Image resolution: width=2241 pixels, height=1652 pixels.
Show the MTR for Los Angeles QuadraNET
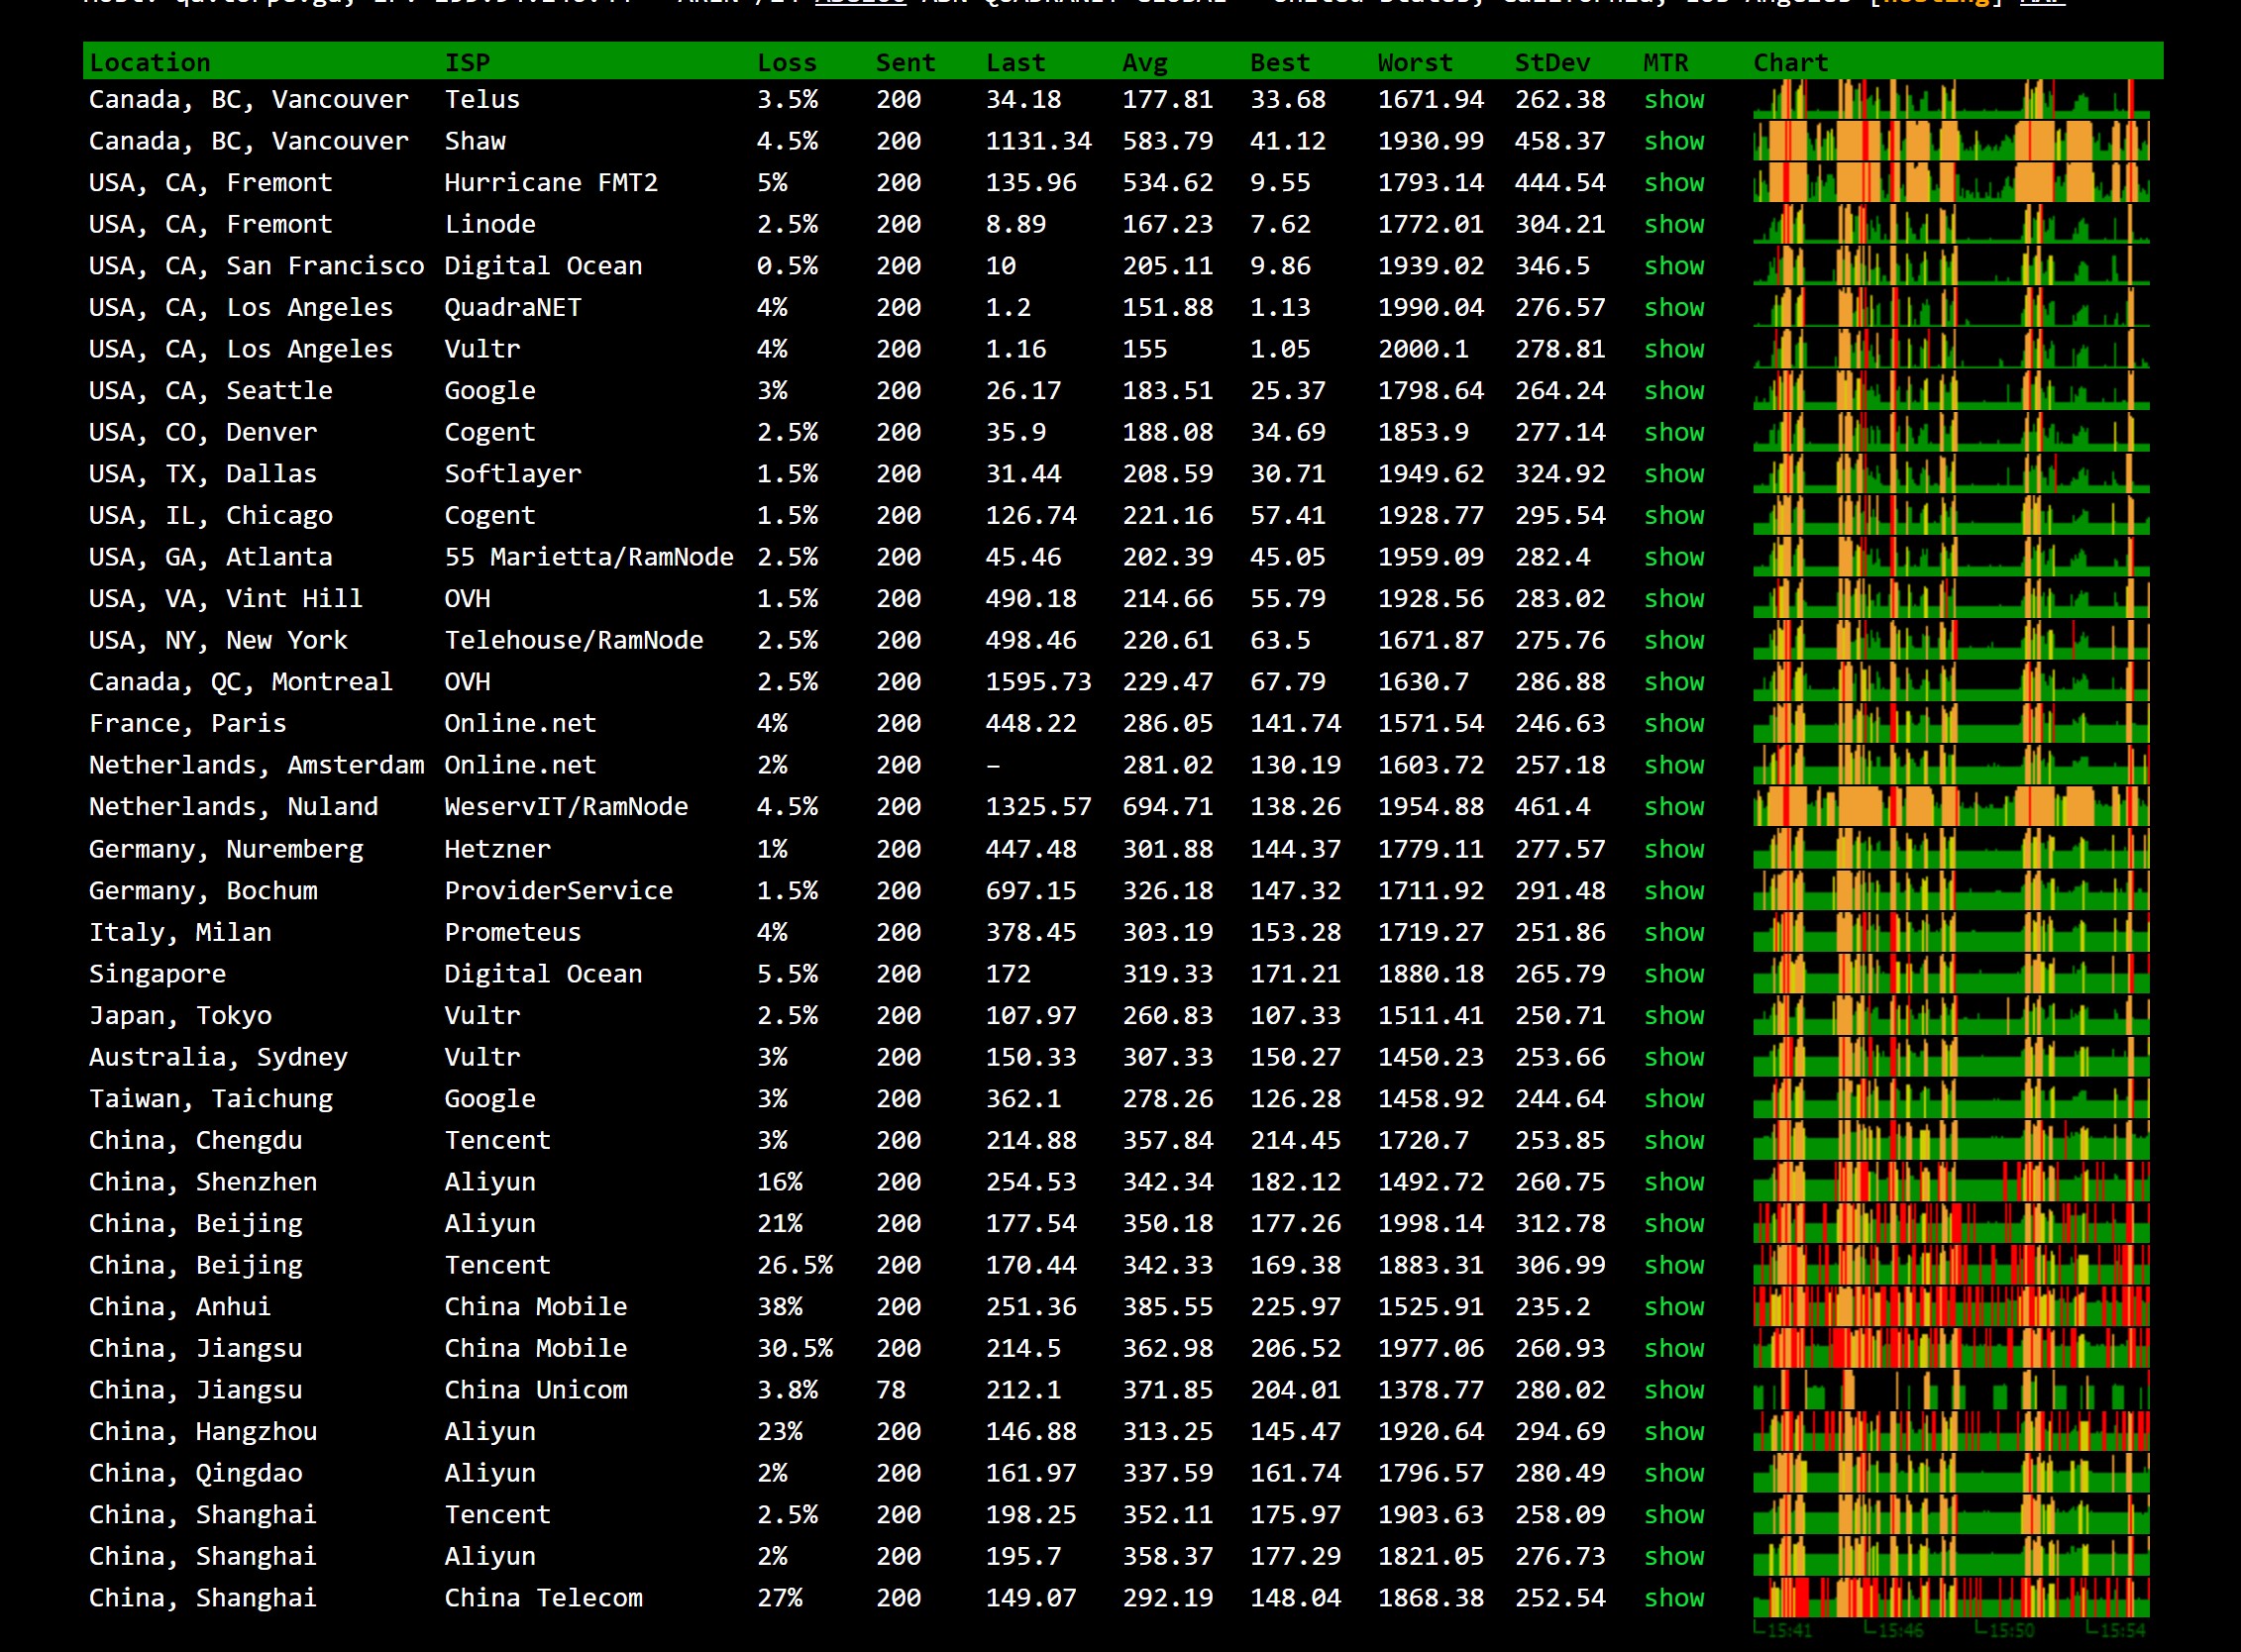coord(1672,308)
